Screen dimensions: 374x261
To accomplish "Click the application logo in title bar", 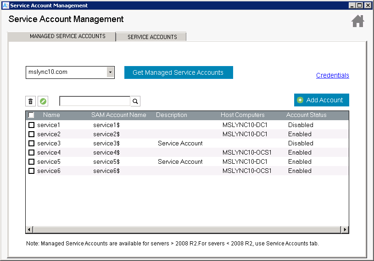I will [5, 6].
